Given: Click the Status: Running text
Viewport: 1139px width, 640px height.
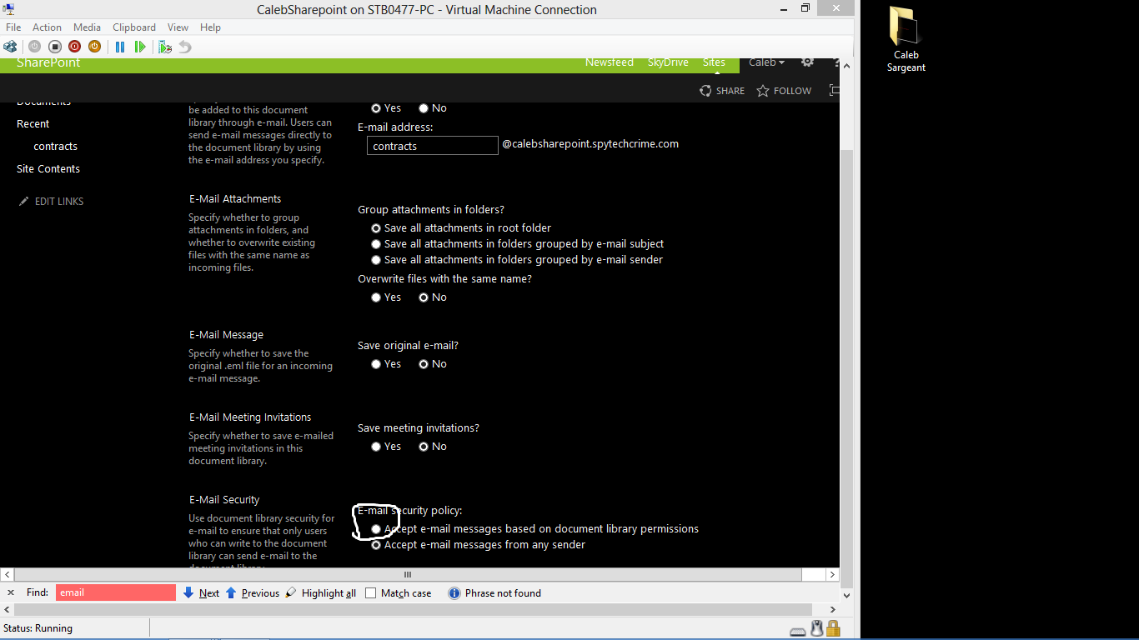Looking at the screenshot, I should (38, 628).
